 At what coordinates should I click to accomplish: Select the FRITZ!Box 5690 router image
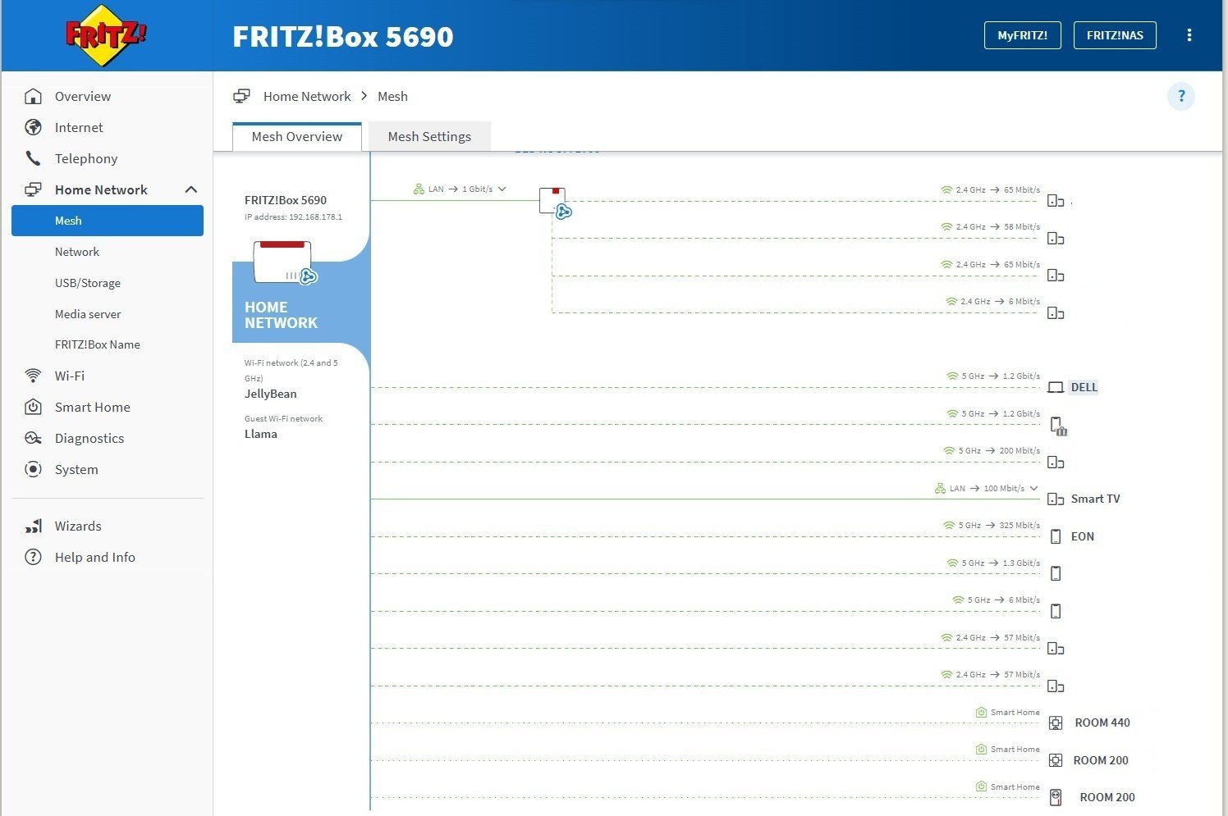[x=284, y=262]
